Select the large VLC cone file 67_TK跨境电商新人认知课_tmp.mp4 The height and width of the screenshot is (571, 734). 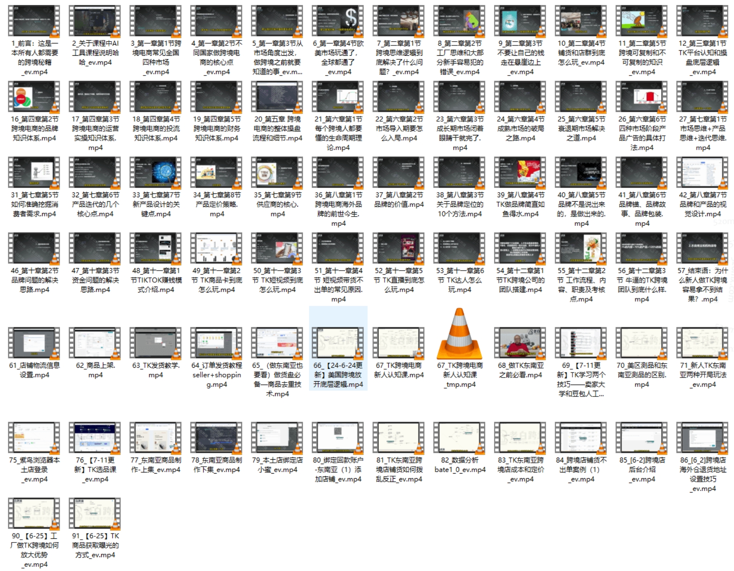tap(459, 334)
